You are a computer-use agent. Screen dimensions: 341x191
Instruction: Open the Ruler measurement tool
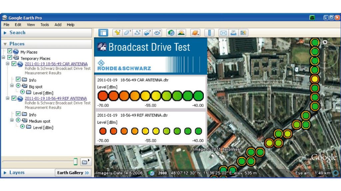tap(210, 32)
